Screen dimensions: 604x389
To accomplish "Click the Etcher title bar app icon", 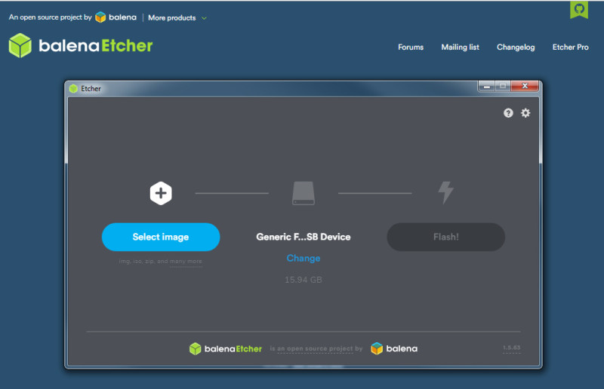I will pyautogui.click(x=73, y=89).
